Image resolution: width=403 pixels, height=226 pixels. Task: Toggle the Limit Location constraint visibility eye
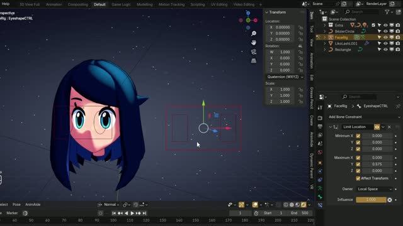click(x=377, y=127)
